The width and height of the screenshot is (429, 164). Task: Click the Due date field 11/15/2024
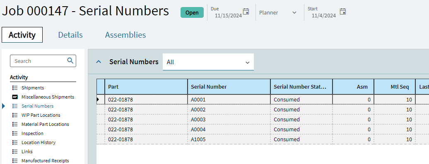(228, 16)
